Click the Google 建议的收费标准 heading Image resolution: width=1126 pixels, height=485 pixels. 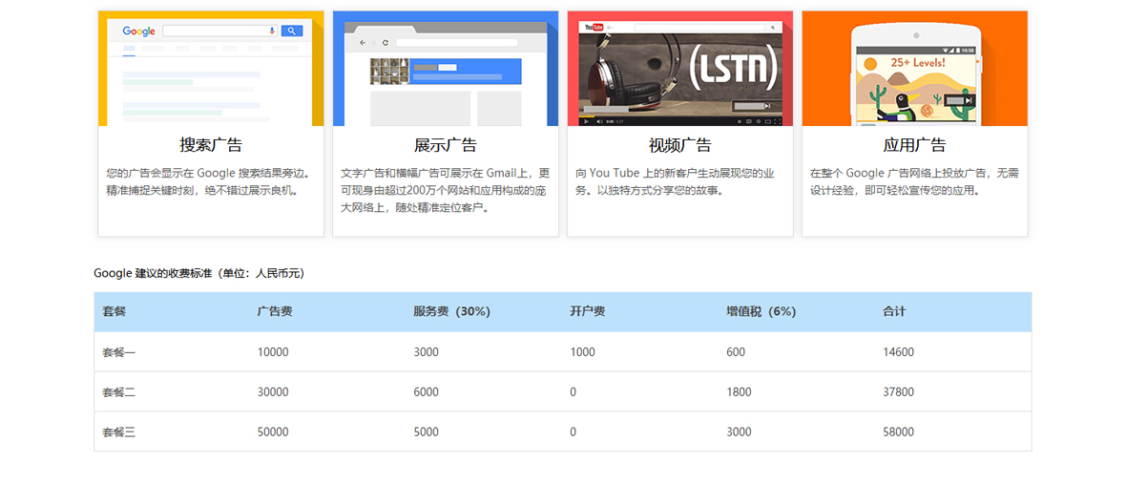coord(198,273)
